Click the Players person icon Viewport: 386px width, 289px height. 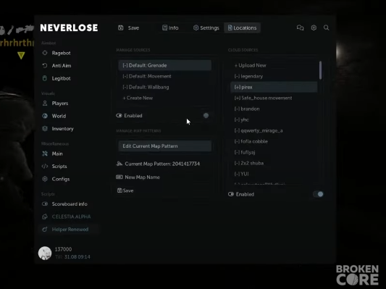(x=45, y=103)
